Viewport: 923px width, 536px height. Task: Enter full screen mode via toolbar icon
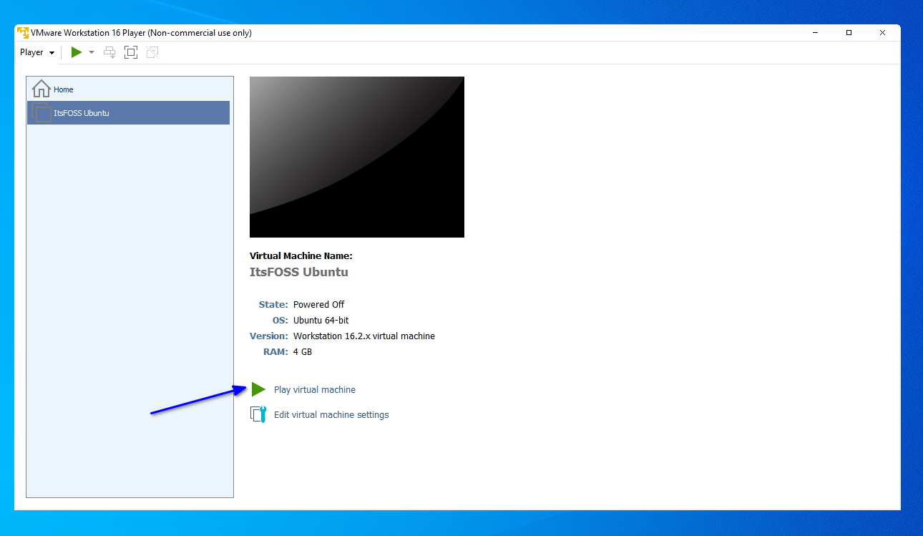pos(131,52)
